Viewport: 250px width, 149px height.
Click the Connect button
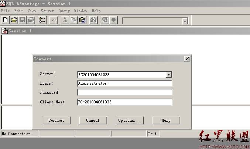pos(56,120)
